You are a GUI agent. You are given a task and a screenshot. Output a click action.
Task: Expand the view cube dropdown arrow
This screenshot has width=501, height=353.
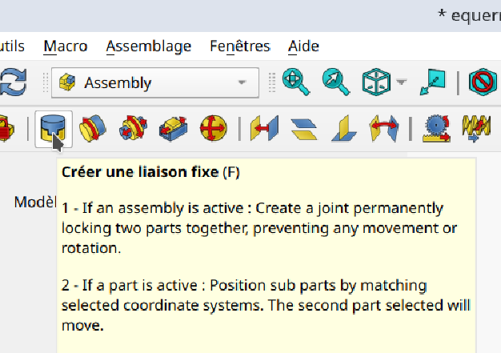[402, 82]
